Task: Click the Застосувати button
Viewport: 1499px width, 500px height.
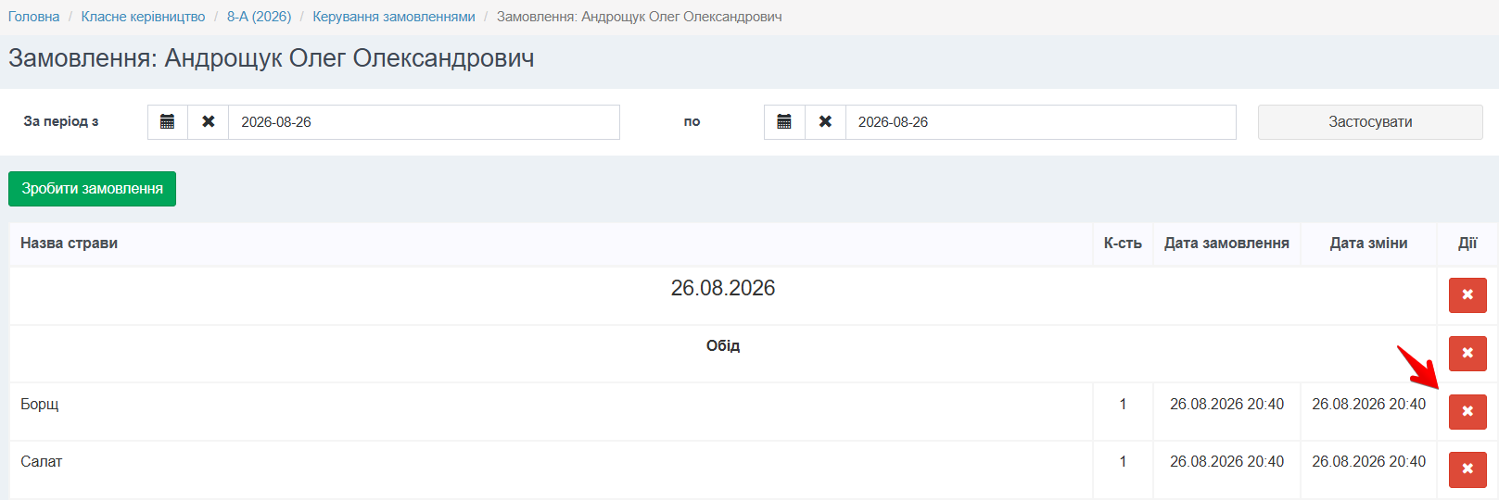Action: [1370, 122]
